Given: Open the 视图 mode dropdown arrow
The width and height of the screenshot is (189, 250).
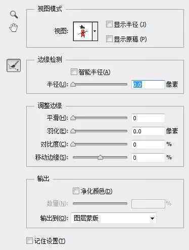Looking at the screenshot, I should 95,31.
